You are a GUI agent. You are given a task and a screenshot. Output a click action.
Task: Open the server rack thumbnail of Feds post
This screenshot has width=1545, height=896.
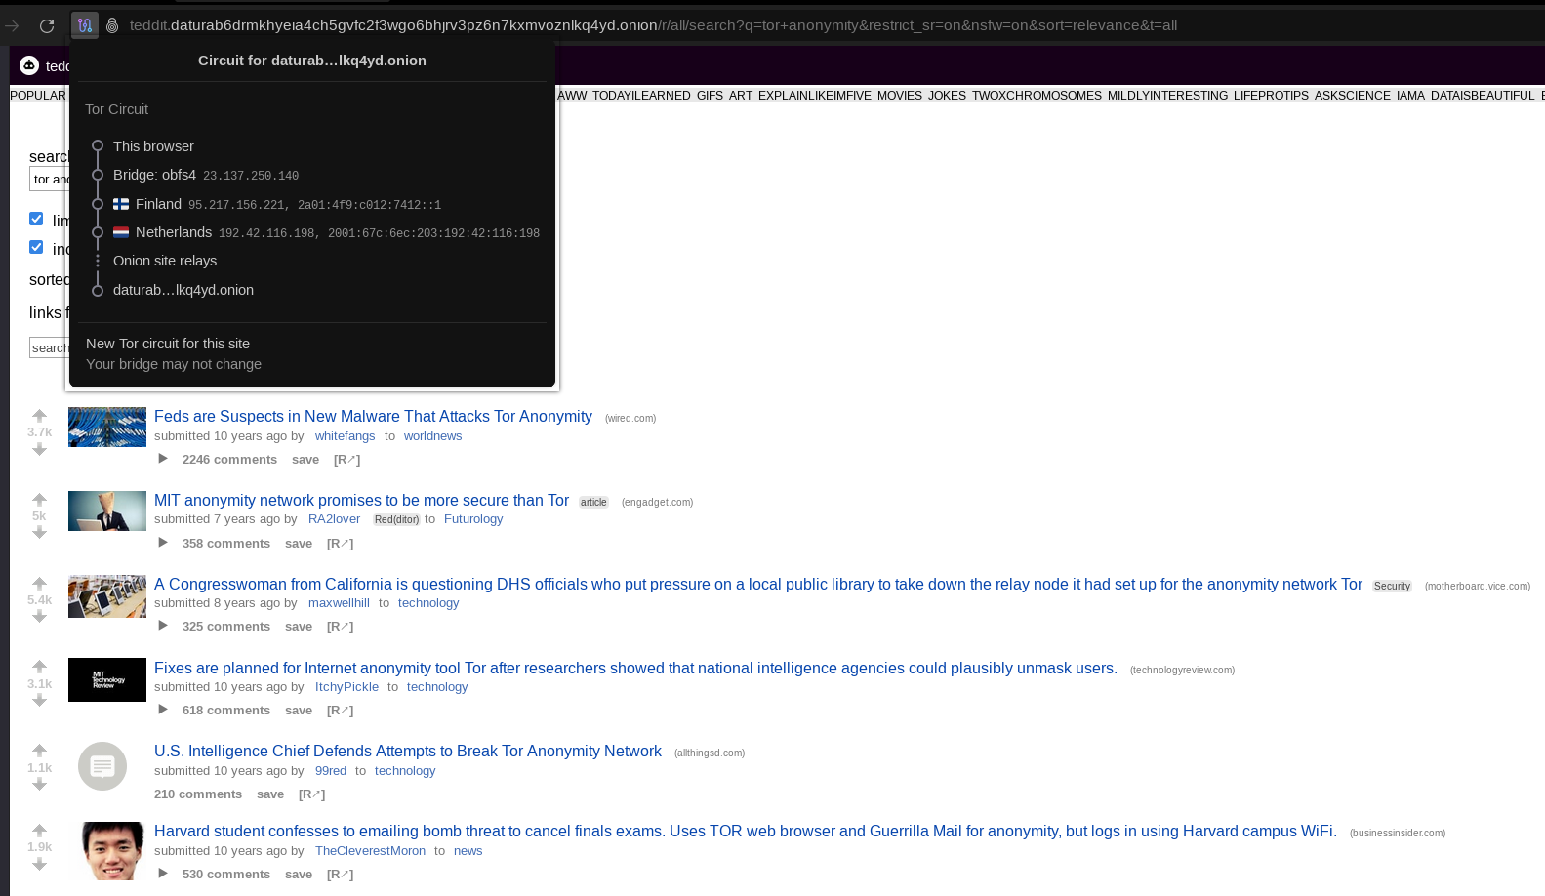pyautogui.click(x=107, y=427)
